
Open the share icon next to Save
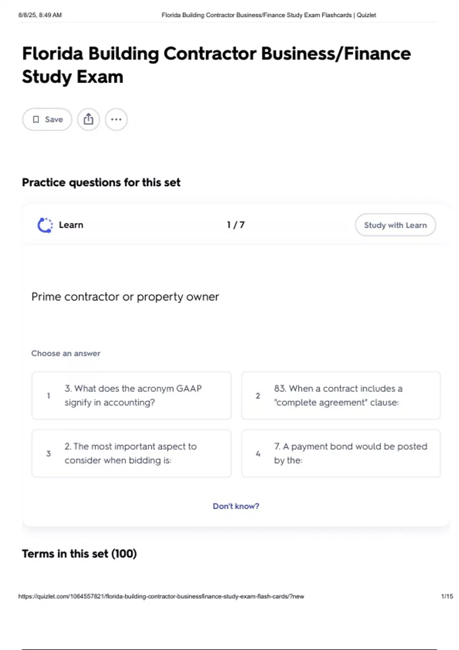click(x=88, y=119)
